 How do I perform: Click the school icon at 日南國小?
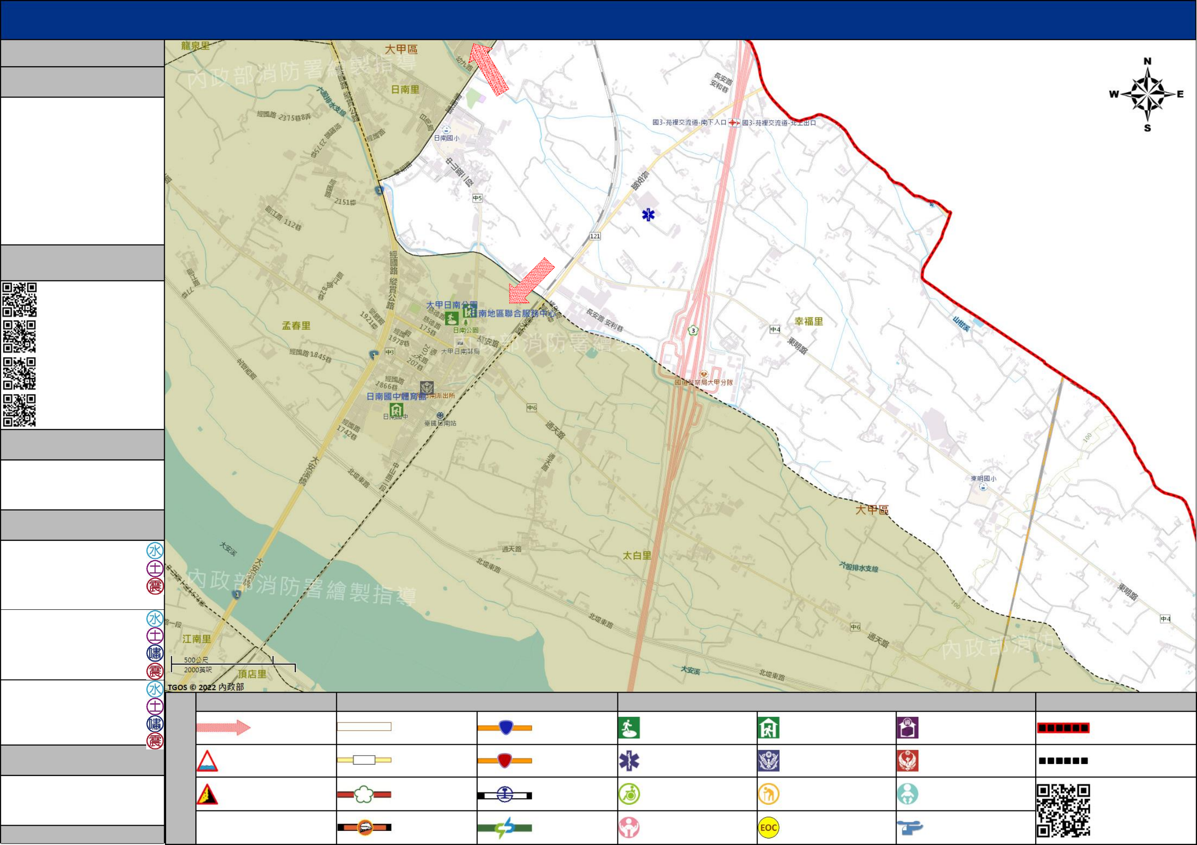[x=446, y=129]
